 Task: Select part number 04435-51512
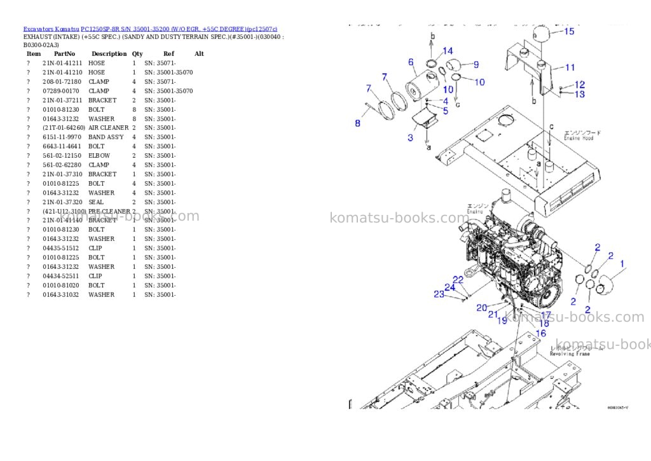click(60, 249)
